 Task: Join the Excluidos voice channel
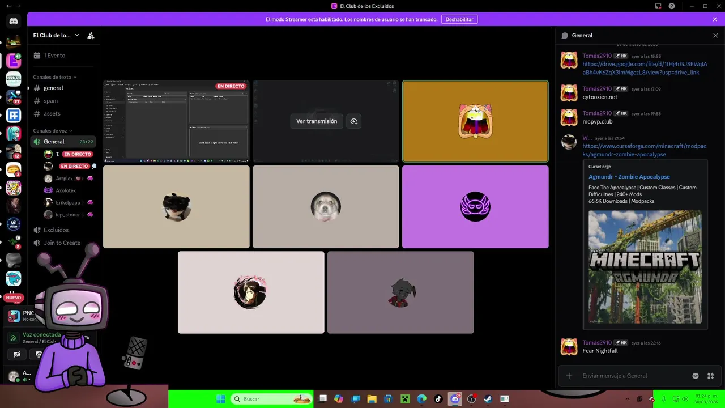pos(63,230)
